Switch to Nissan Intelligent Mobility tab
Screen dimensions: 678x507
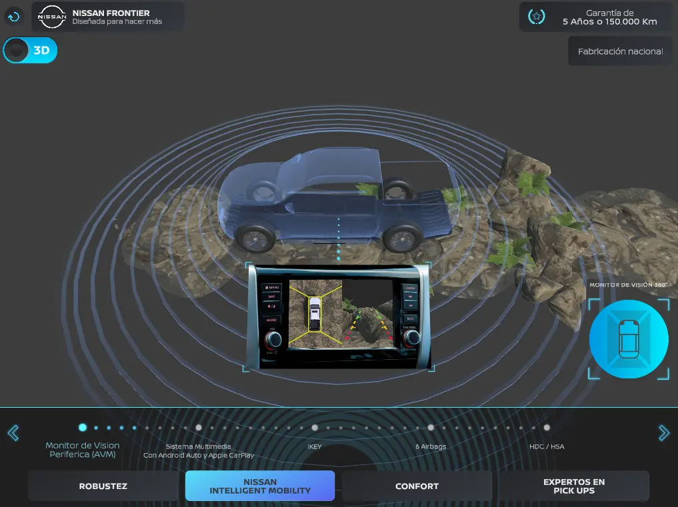pyautogui.click(x=260, y=486)
